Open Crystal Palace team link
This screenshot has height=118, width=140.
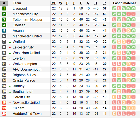tap(24, 80)
